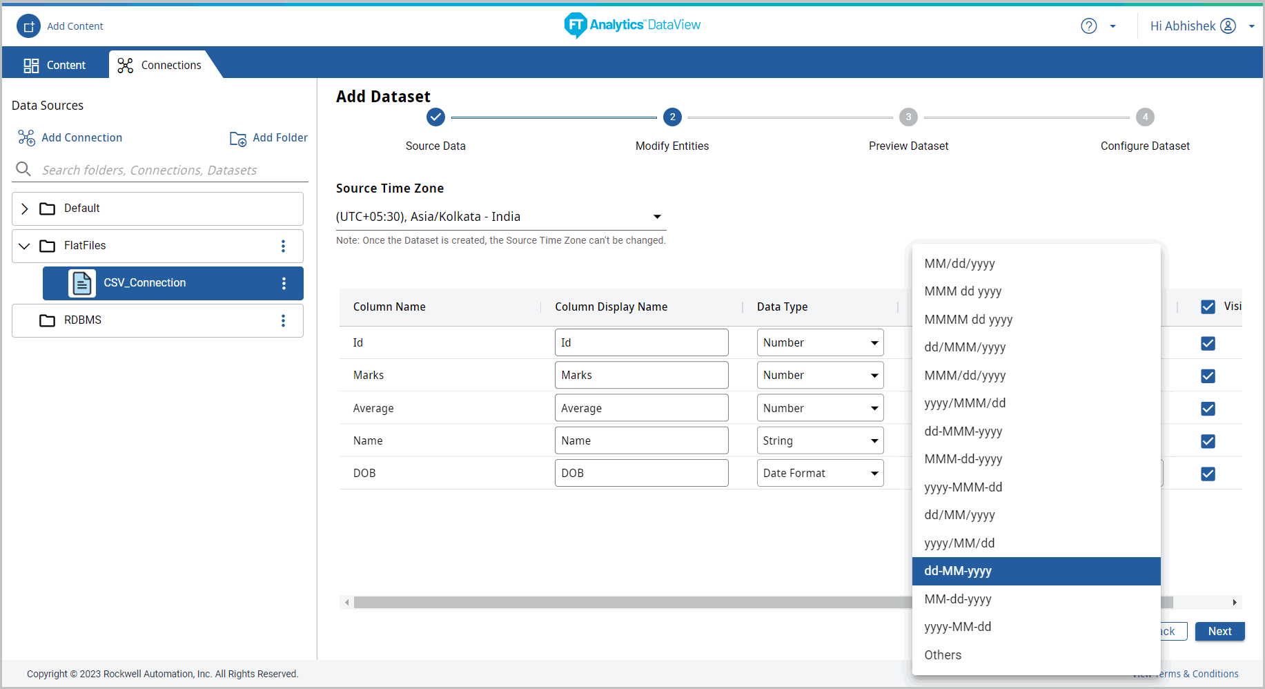Open RDBMS folder three-dot options menu
The height and width of the screenshot is (689, 1265).
[x=283, y=321]
